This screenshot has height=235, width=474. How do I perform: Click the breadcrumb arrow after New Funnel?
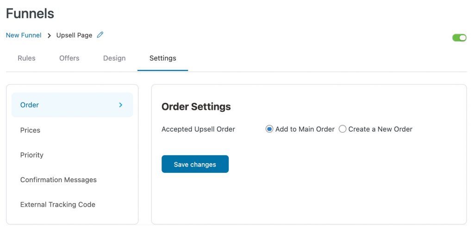click(x=49, y=35)
